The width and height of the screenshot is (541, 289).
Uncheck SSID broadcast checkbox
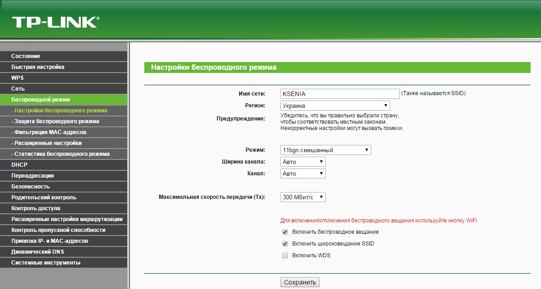[x=285, y=244]
